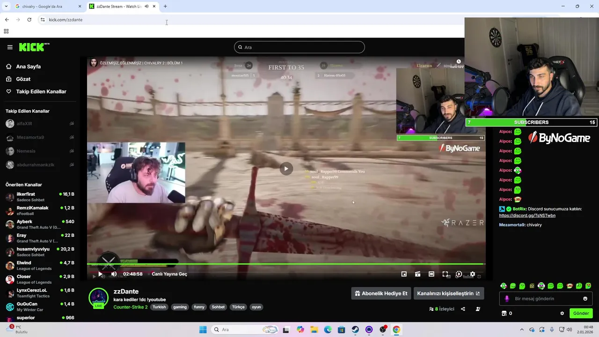This screenshot has height=337, width=599.
Task: Select the gaming tag
Action: [x=180, y=307]
